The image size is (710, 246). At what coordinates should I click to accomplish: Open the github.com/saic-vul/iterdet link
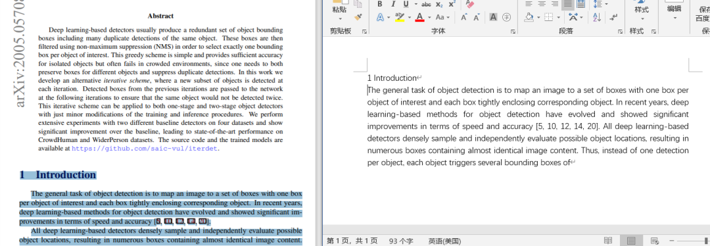[145, 148]
